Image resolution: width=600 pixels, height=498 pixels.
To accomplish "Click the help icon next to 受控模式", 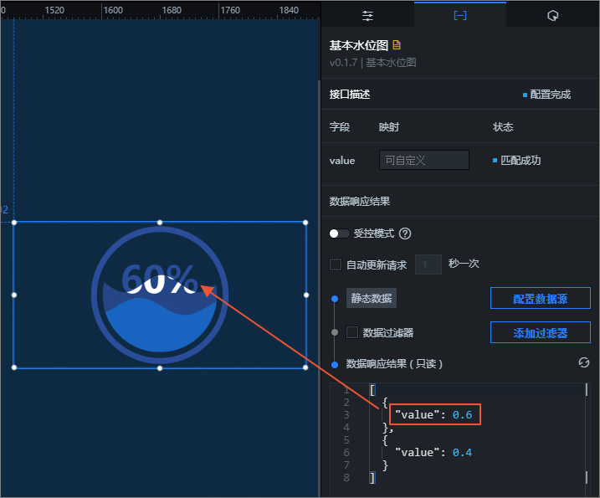I will (405, 234).
